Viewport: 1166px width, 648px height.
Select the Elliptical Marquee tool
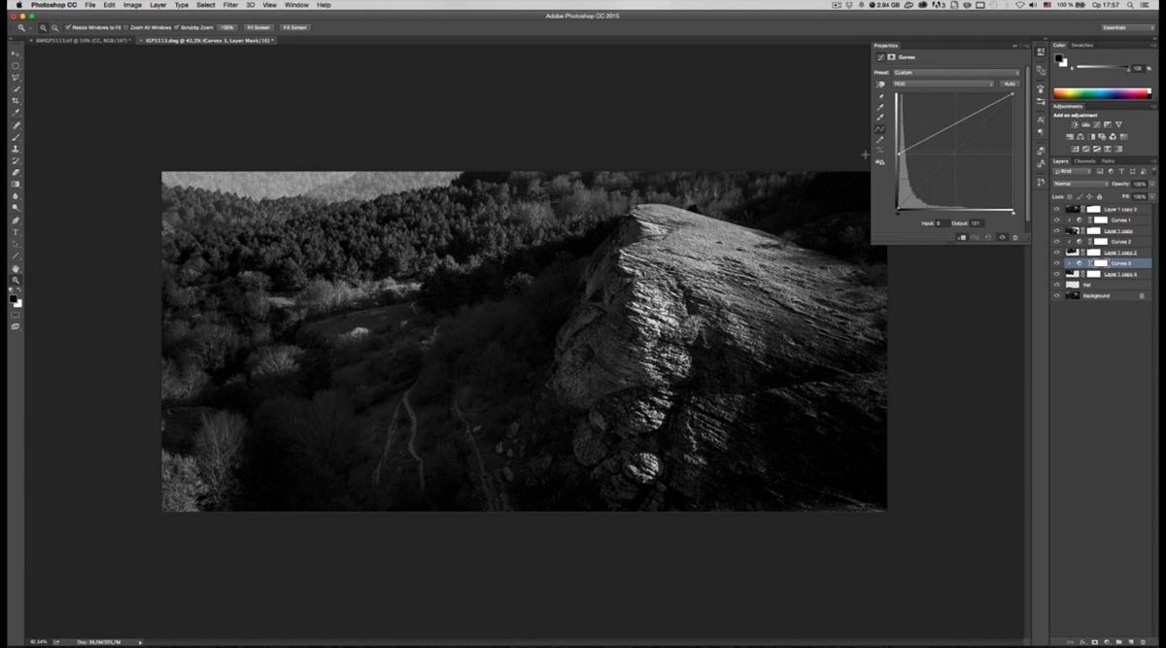(x=16, y=66)
